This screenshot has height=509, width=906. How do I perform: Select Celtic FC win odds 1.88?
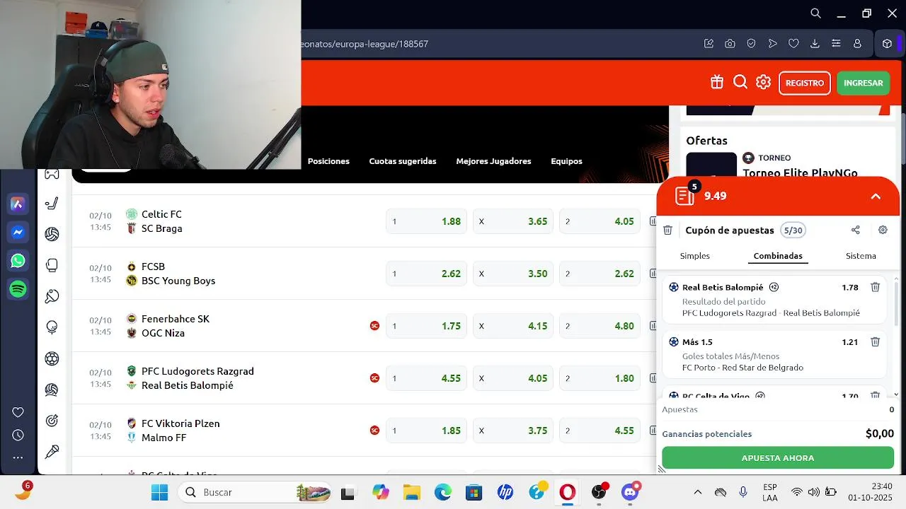426,221
